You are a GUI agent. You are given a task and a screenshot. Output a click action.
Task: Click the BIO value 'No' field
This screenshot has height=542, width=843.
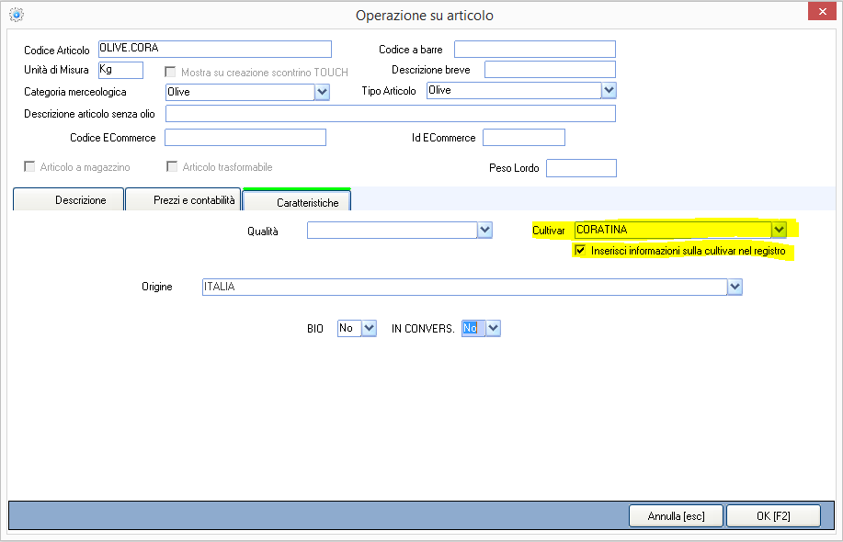click(349, 328)
